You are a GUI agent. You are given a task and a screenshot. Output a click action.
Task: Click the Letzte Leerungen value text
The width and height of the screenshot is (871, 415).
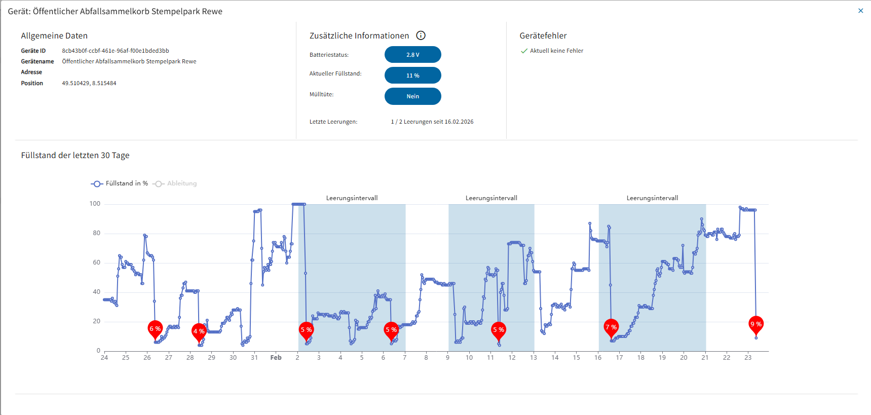click(432, 122)
